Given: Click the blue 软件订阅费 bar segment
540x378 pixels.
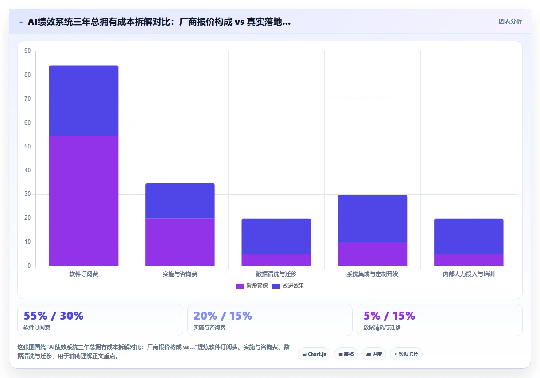Looking at the screenshot, I should click(x=84, y=101).
